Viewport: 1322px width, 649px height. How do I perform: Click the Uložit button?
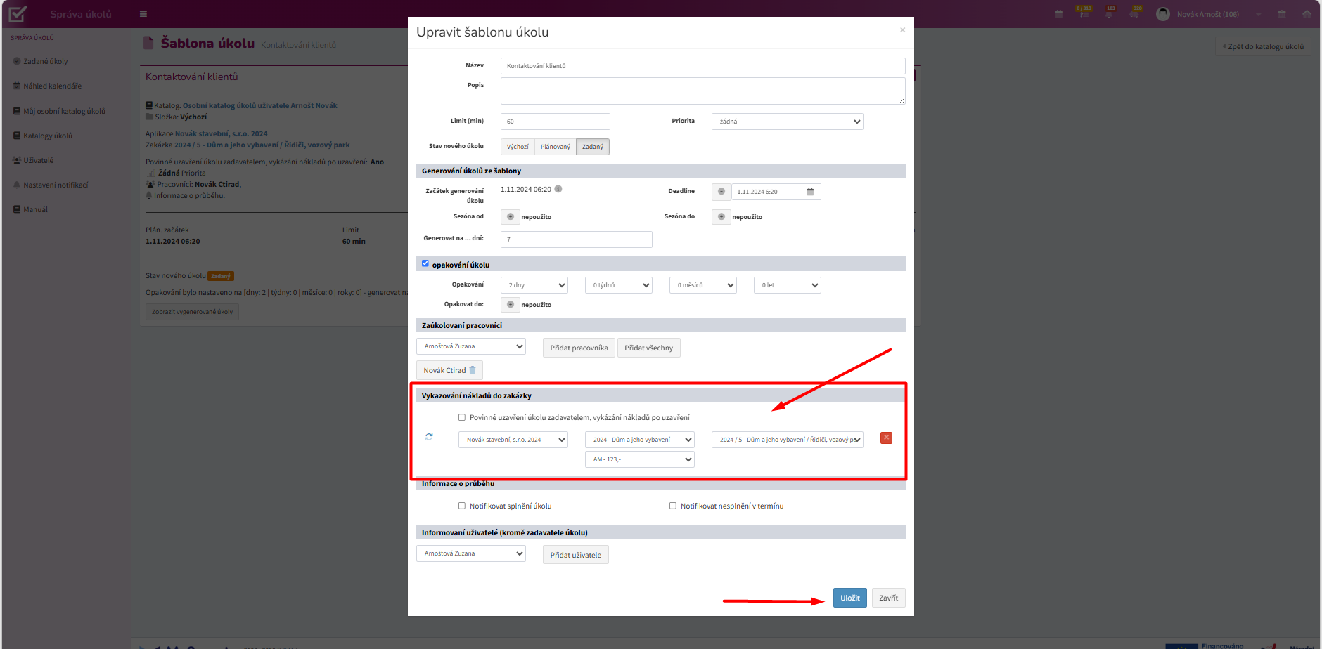pyautogui.click(x=850, y=598)
